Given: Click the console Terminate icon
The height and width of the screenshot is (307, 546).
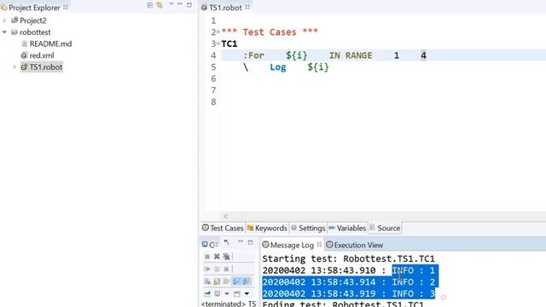Looking at the screenshot, I should pyautogui.click(x=207, y=257).
